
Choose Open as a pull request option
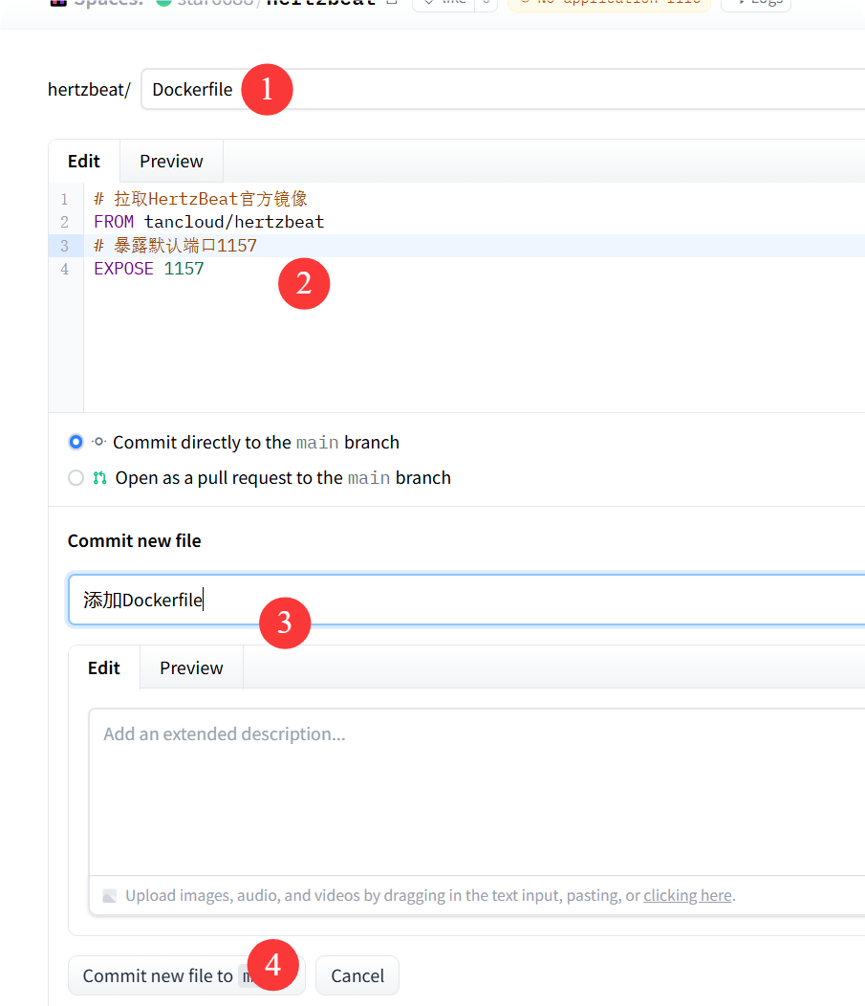[76, 478]
